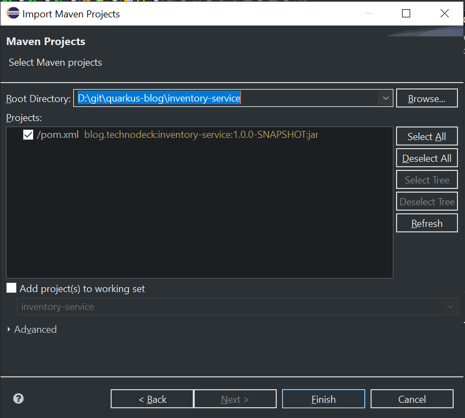Select the blog.technodeck:inventory-service:1.0.0-SNAPSHOT:jar entry

coord(201,135)
